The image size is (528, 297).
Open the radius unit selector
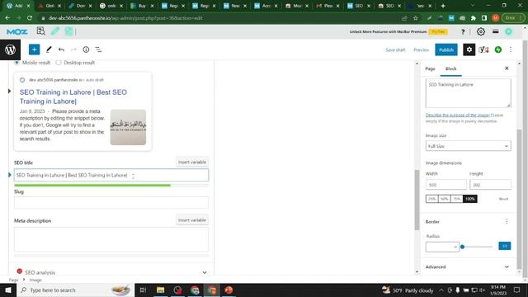point(455,247)
